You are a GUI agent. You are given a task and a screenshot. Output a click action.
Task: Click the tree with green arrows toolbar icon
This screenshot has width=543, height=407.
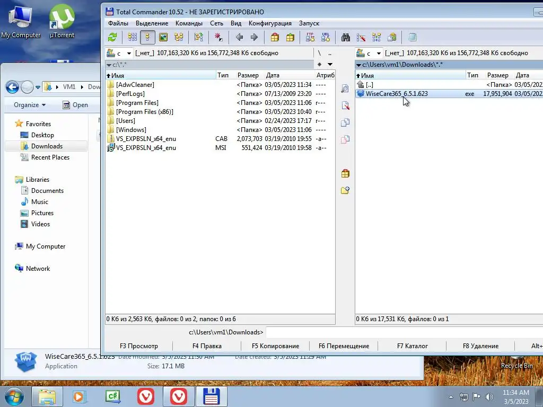pos(199,37)
